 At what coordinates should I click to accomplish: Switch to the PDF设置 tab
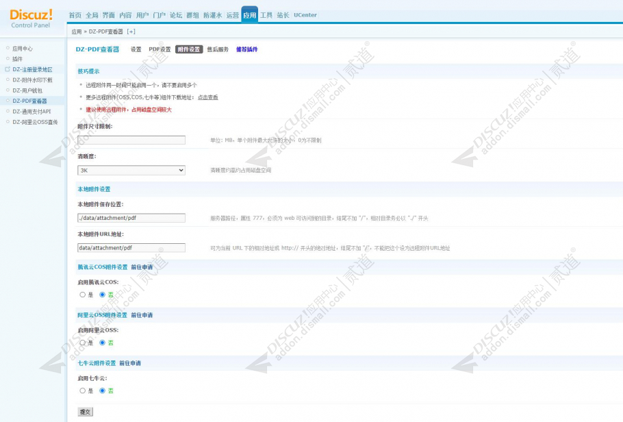point(160,49)
